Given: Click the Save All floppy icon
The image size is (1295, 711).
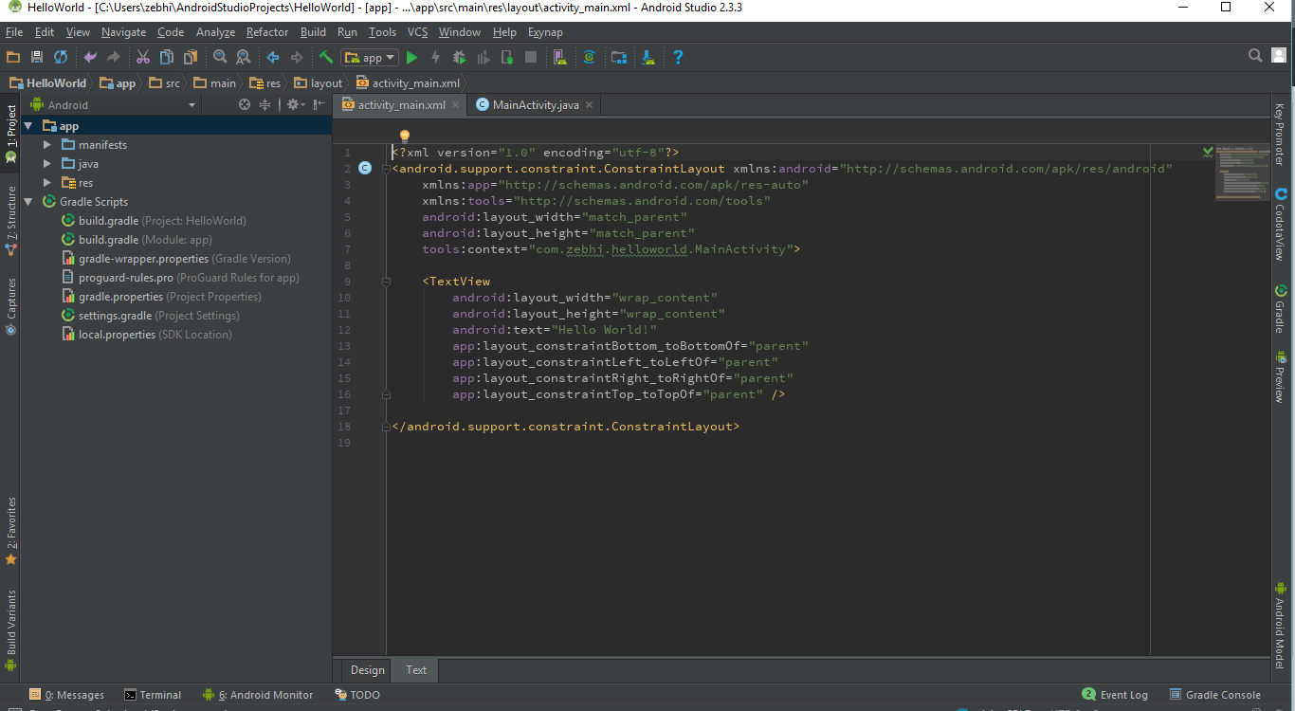Looking at the screenshot, I should point(37,58).
